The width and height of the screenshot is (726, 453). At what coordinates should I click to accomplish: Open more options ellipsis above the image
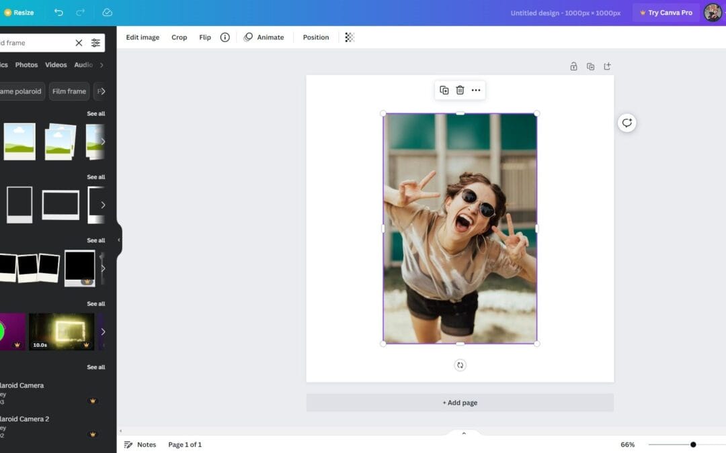(x=476, y=90)
